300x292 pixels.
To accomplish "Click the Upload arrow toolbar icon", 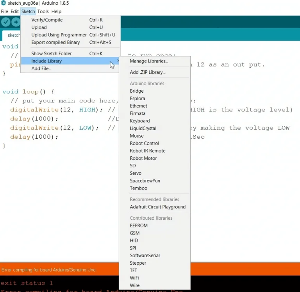I will pos(16,22).
